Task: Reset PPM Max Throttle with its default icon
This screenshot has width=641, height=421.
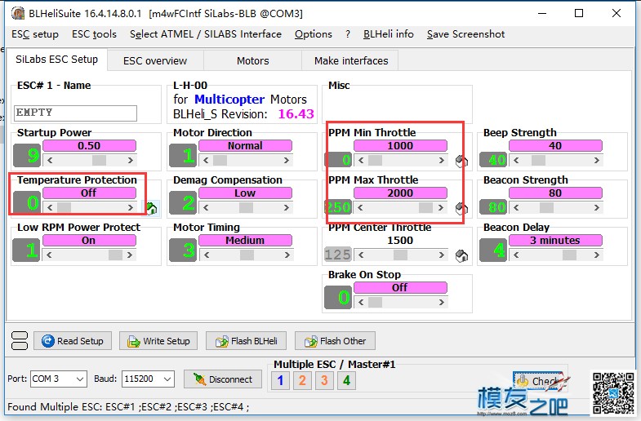Action: pyautogui.click(x=461, y=209)
